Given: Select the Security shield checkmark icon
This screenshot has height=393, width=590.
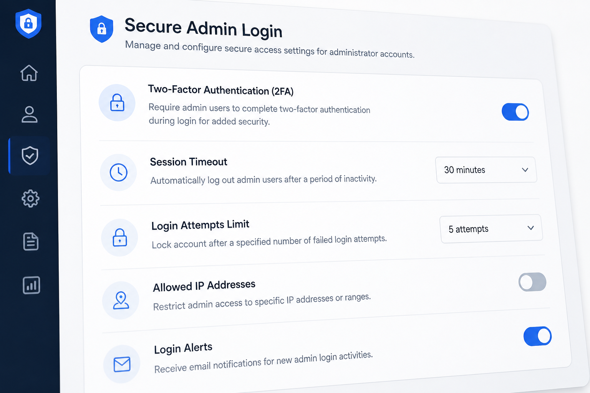Looking at the screenshot, I should tap(30, 156).
